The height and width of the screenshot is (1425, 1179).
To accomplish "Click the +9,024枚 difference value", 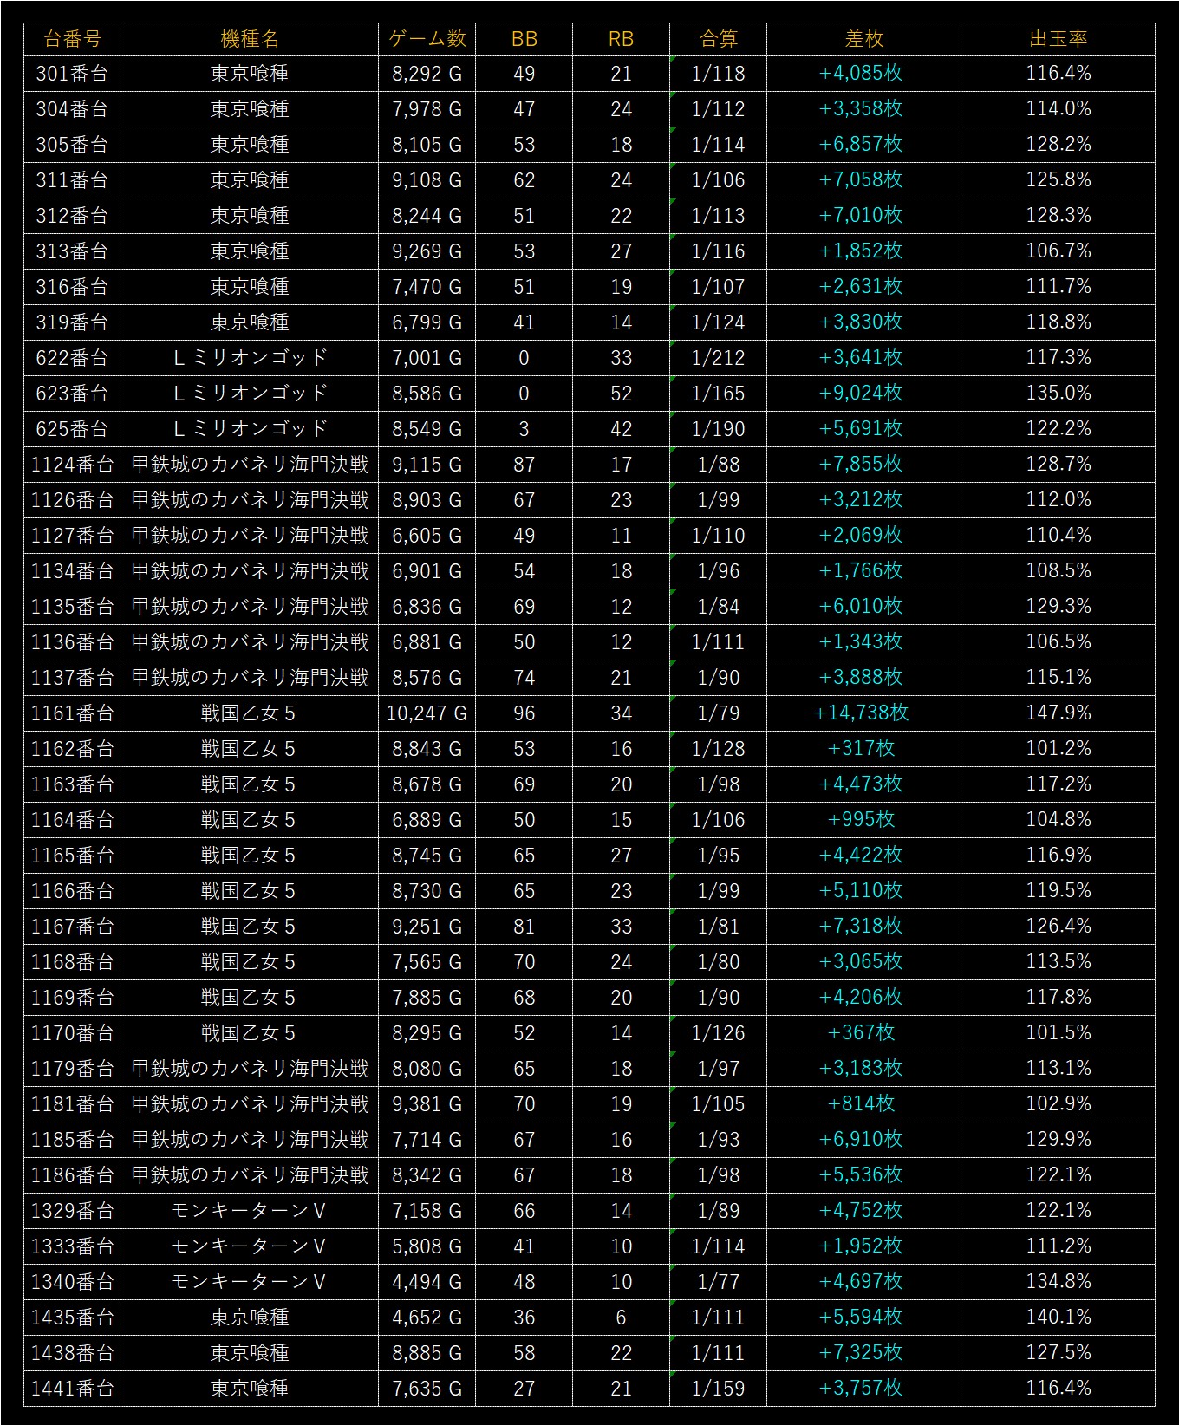I will click(x=861, y=394).
